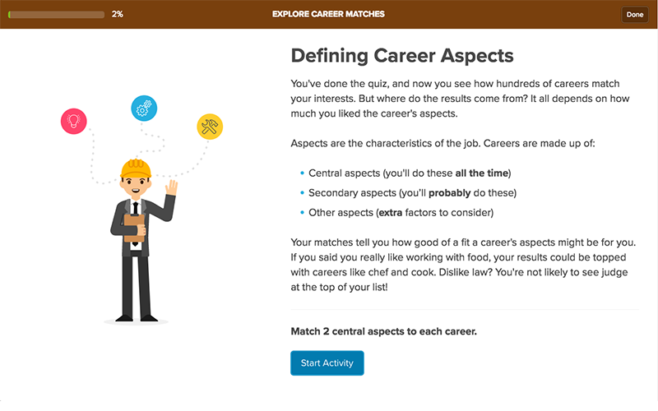This screenshot has width=658, height=411.
Task: Click the worker's black shoes
Action: (137, 318)
